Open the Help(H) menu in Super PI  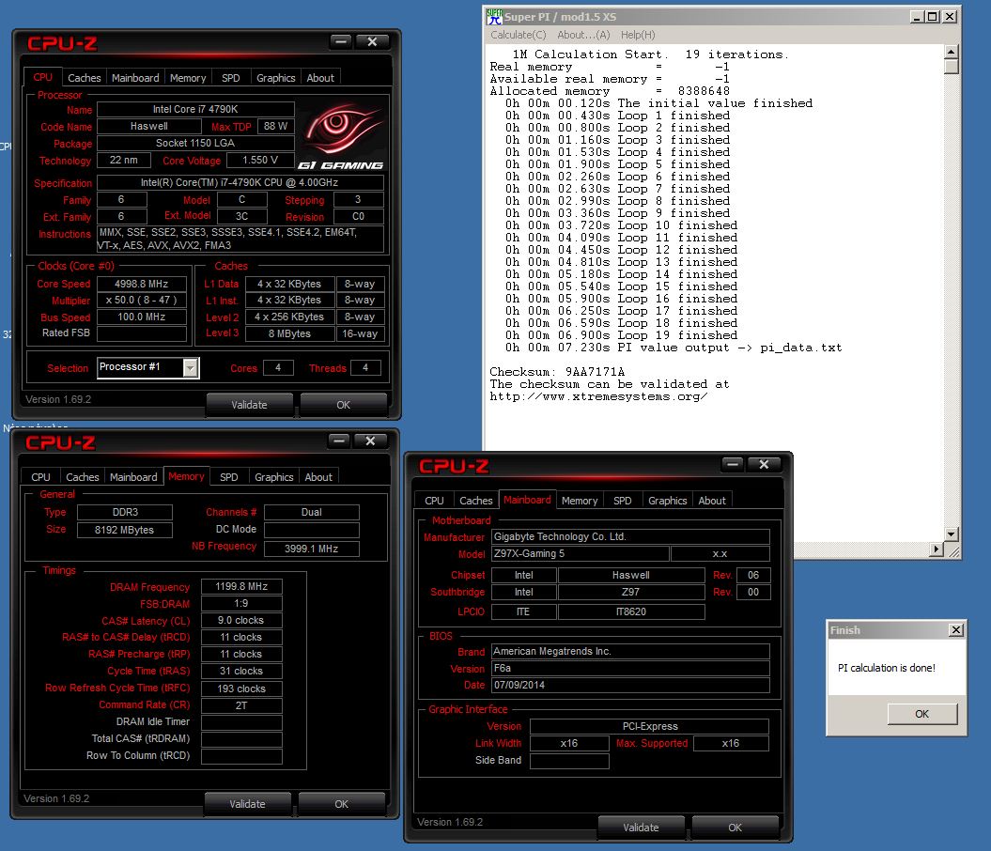click(x=638, y=35)
